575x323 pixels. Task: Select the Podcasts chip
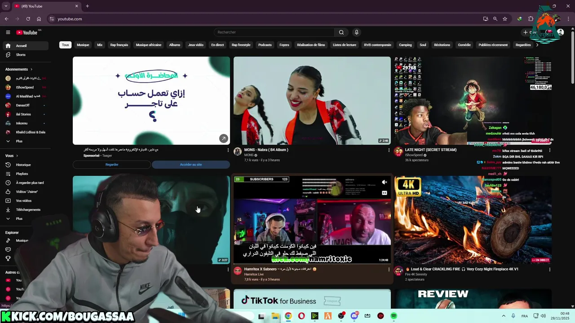point(265,45)
